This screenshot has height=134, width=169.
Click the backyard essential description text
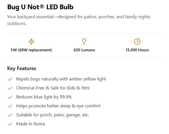(x=79, y=20)
